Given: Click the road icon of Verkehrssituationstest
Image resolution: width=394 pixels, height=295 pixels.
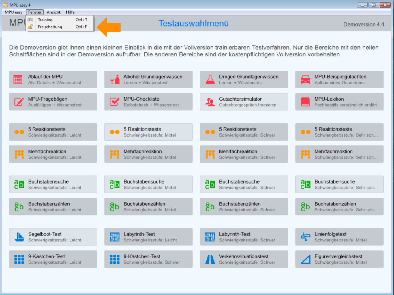Looking at the screenshot, I should click(210, 259).
